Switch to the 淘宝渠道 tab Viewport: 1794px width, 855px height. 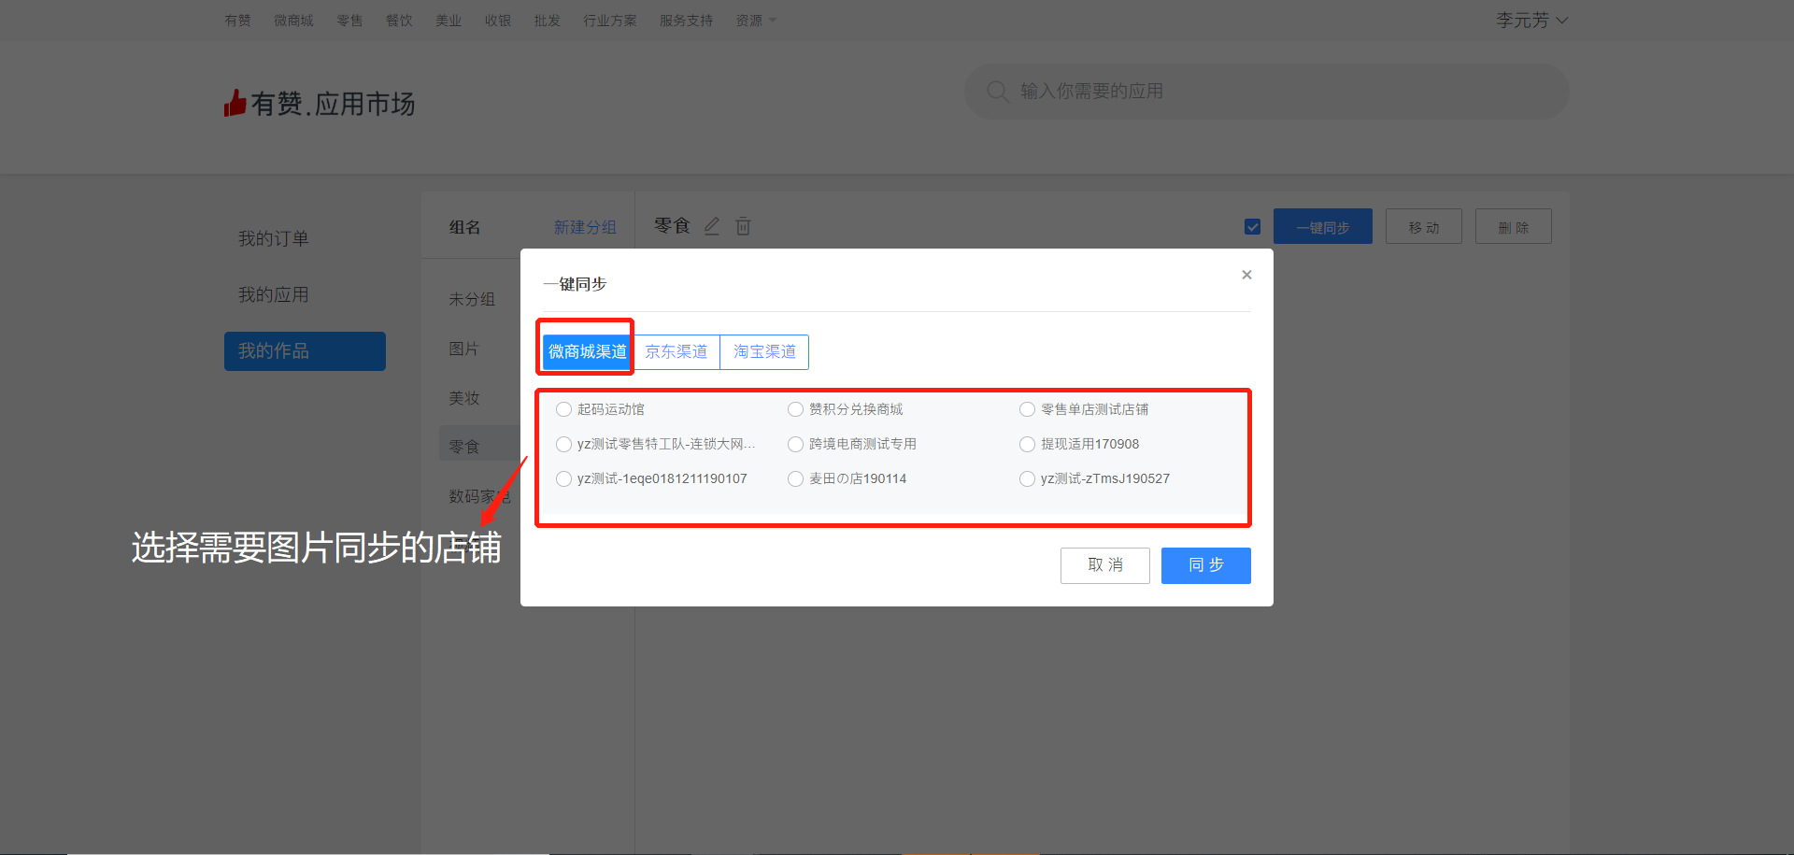764,351
